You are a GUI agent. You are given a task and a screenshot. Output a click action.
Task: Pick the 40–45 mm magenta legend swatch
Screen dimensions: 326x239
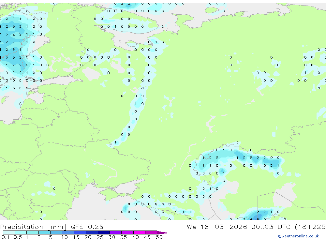[x=139, y=232]
